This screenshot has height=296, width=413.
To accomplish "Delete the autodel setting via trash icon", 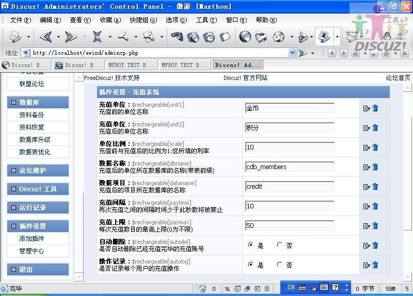I will coord(375,245).
